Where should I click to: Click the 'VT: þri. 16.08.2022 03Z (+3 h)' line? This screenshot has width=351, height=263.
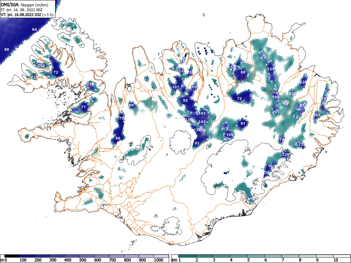pyautogui.click(x=27, y=15)
